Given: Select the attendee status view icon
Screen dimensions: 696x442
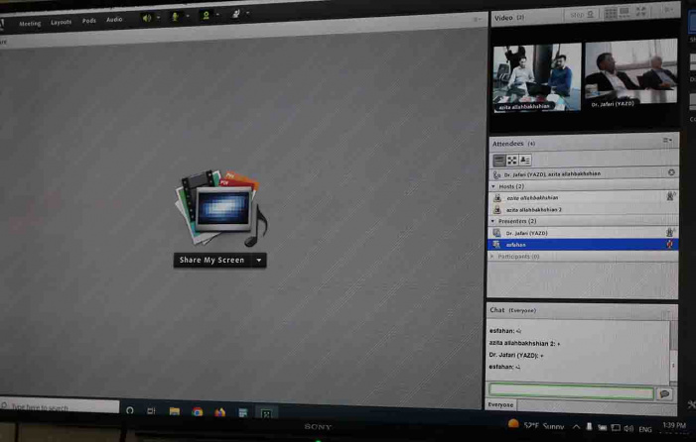Looking at the screenshot, I should pos(525,160).
